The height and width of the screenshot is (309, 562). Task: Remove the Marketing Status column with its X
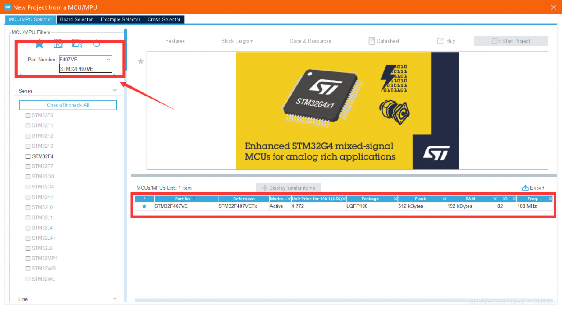tap(288, 199)
